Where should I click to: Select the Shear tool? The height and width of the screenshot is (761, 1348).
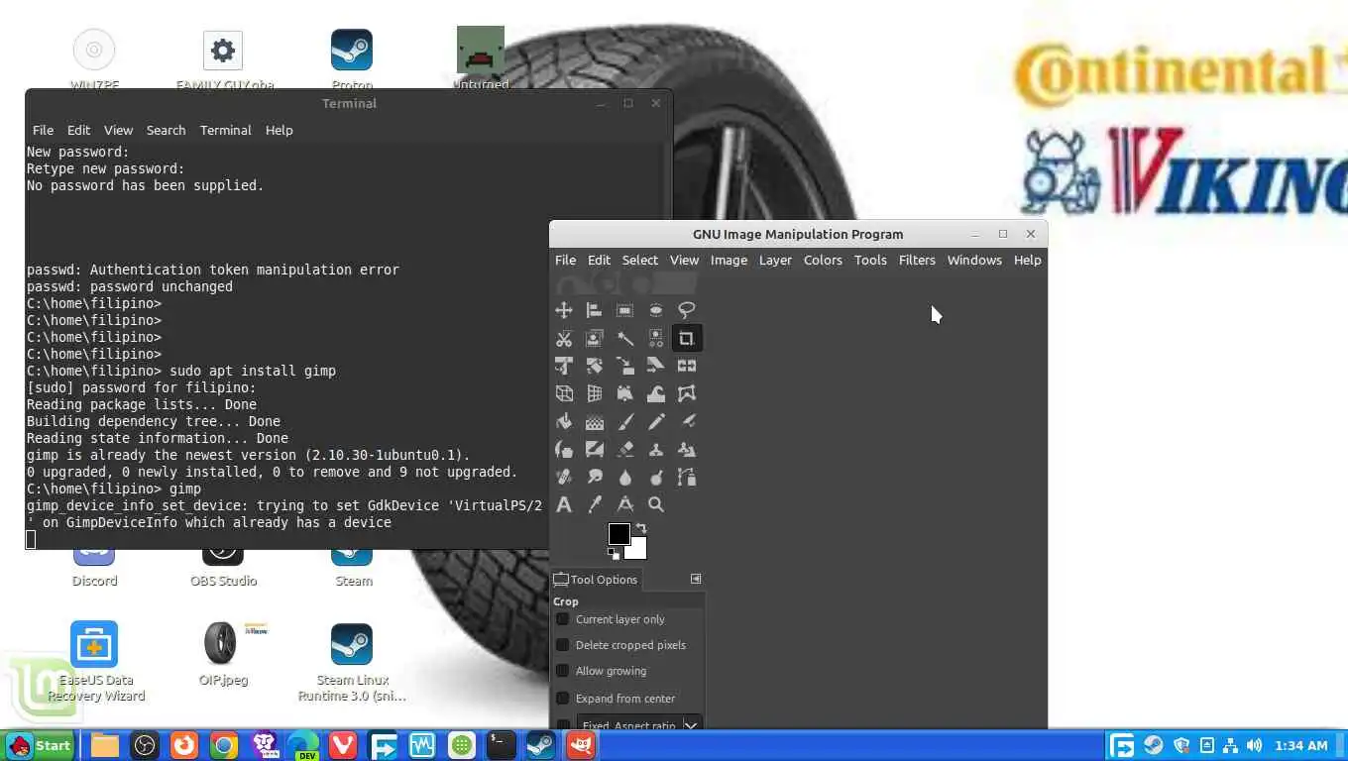coord(656,366)
